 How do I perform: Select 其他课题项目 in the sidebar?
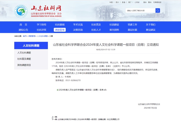(24, 65)
